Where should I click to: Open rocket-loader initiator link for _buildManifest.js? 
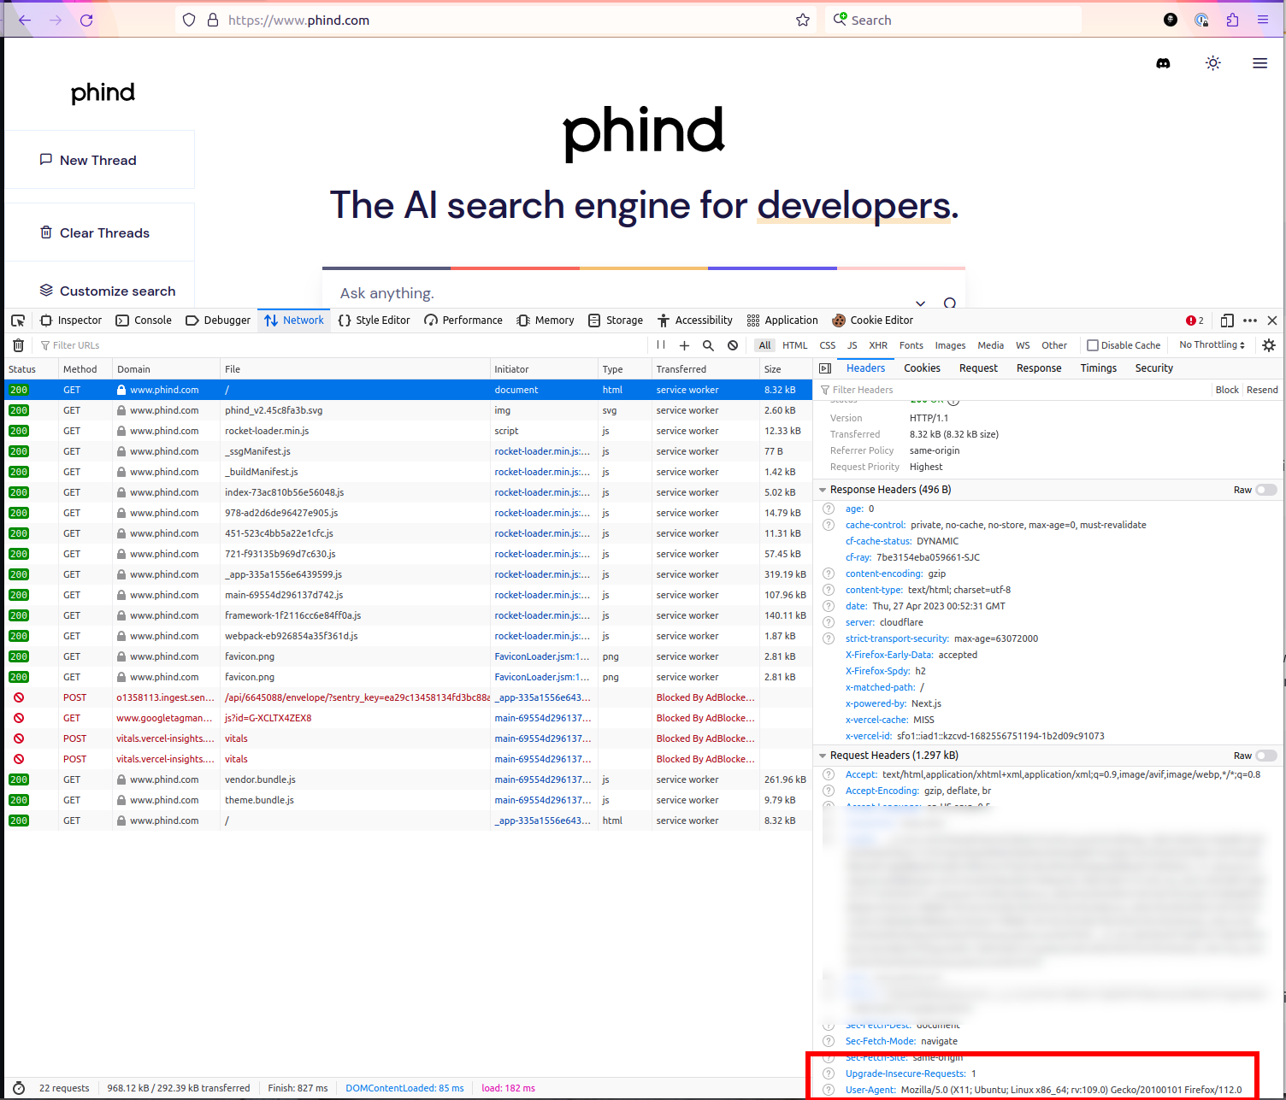[x=542, y=472]
